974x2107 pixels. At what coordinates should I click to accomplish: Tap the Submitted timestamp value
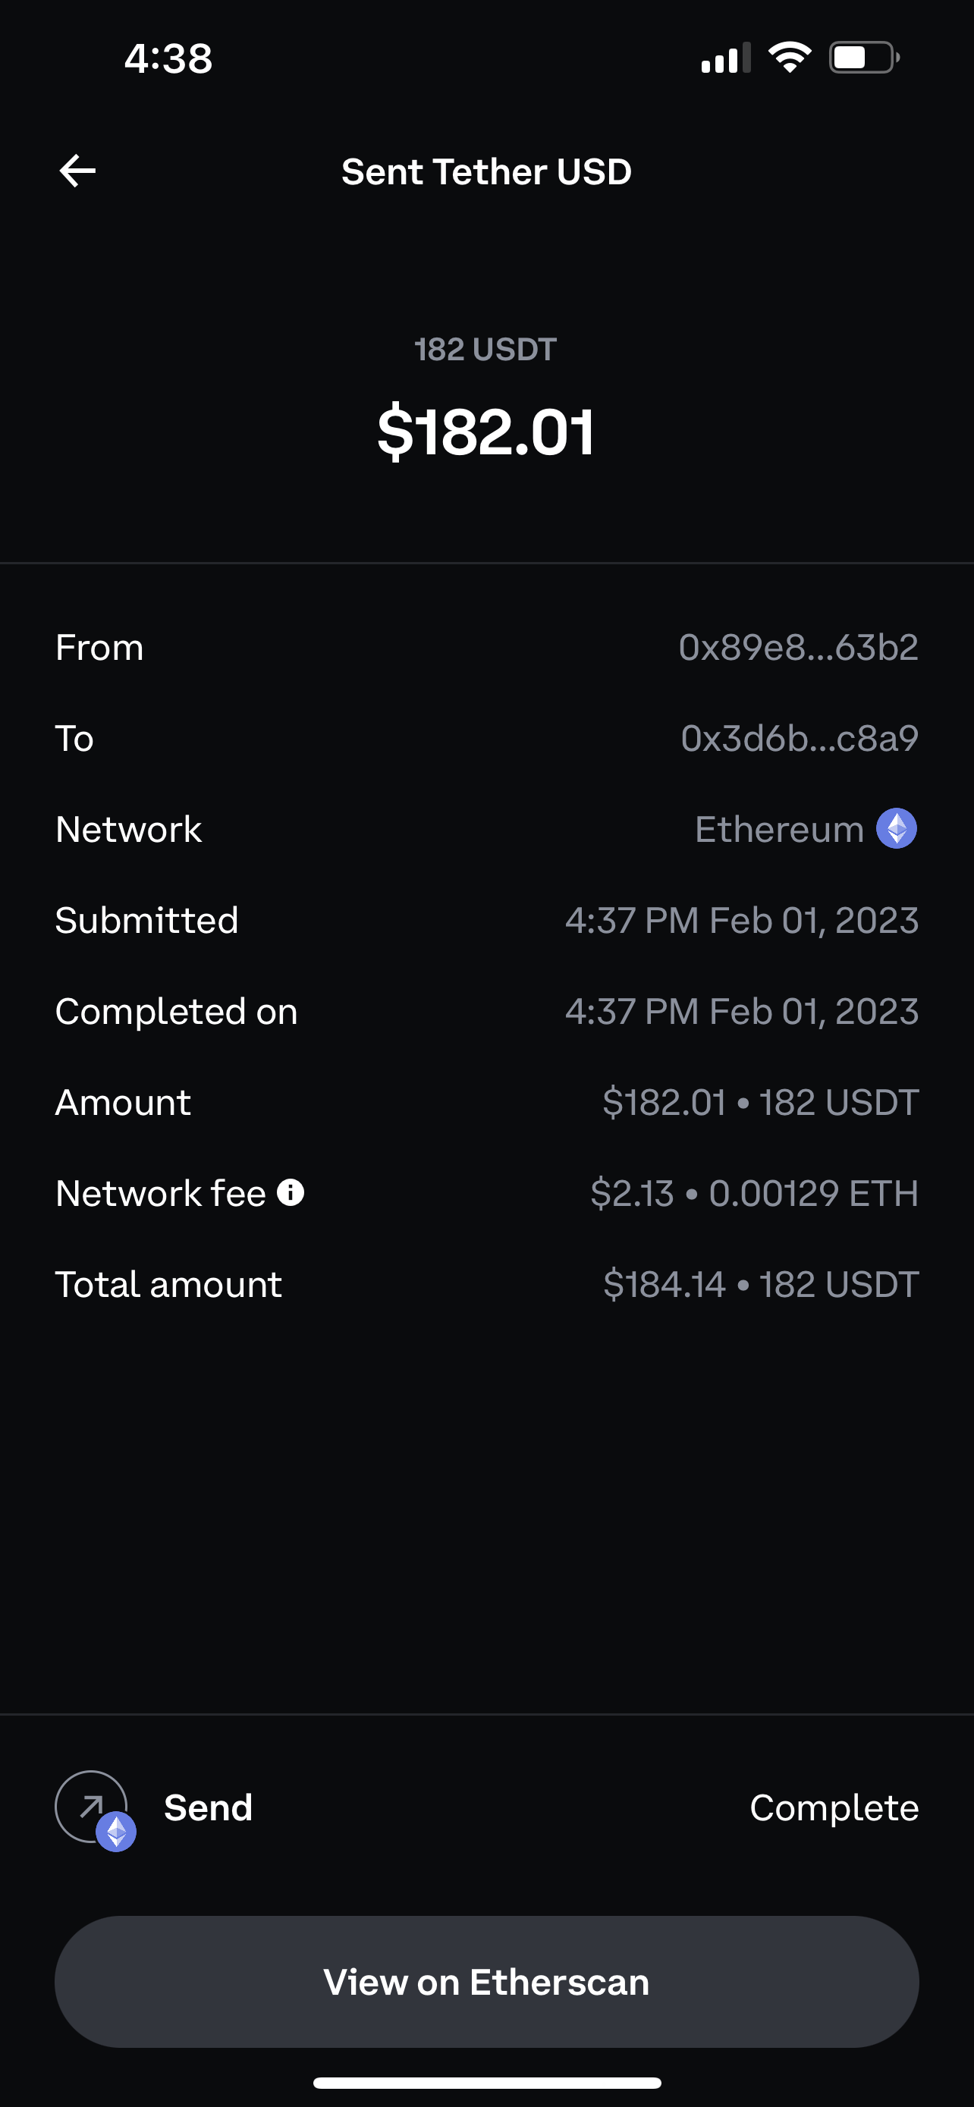click(742, 921)
